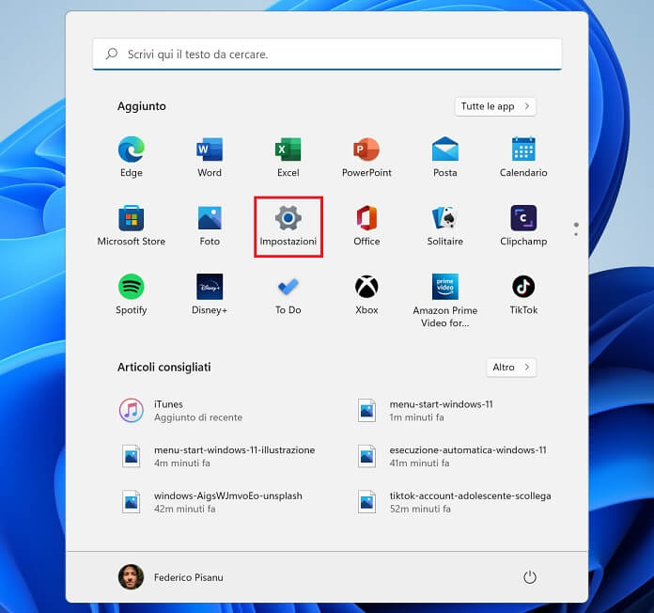Image resolution: width=654 pixels, height=613 pixels.
Task: Open the Edge browser app
Action: [131, 157]
